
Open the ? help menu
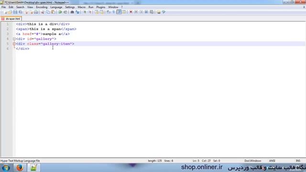tap(122, 7)
